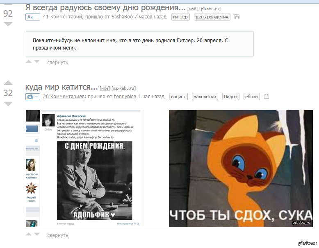This screenshot has width=319, height=248.
Task: Click small down arrow beside first 'свернуть'
Action: (x=37, y=62)
